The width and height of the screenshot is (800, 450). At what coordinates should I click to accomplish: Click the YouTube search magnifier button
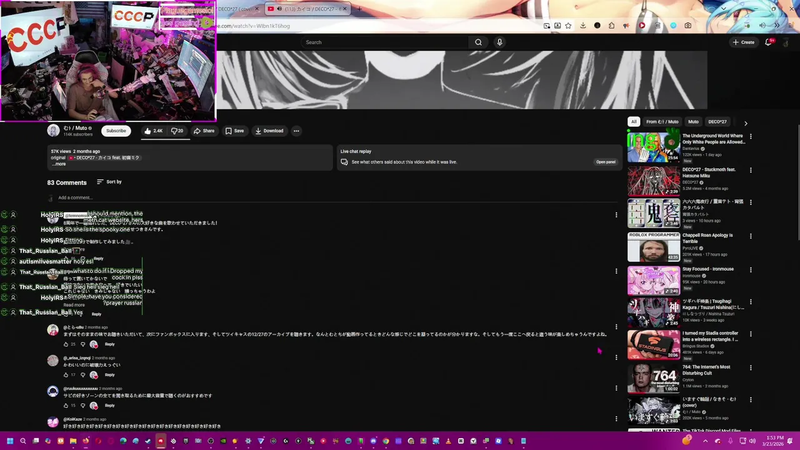(478, 42)
